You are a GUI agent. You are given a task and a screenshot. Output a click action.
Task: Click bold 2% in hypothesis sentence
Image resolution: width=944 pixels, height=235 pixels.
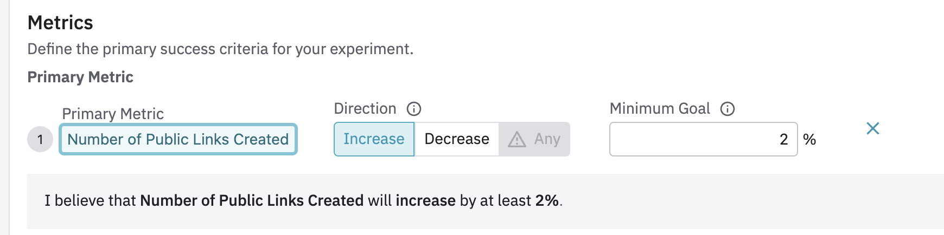[547, 200]
